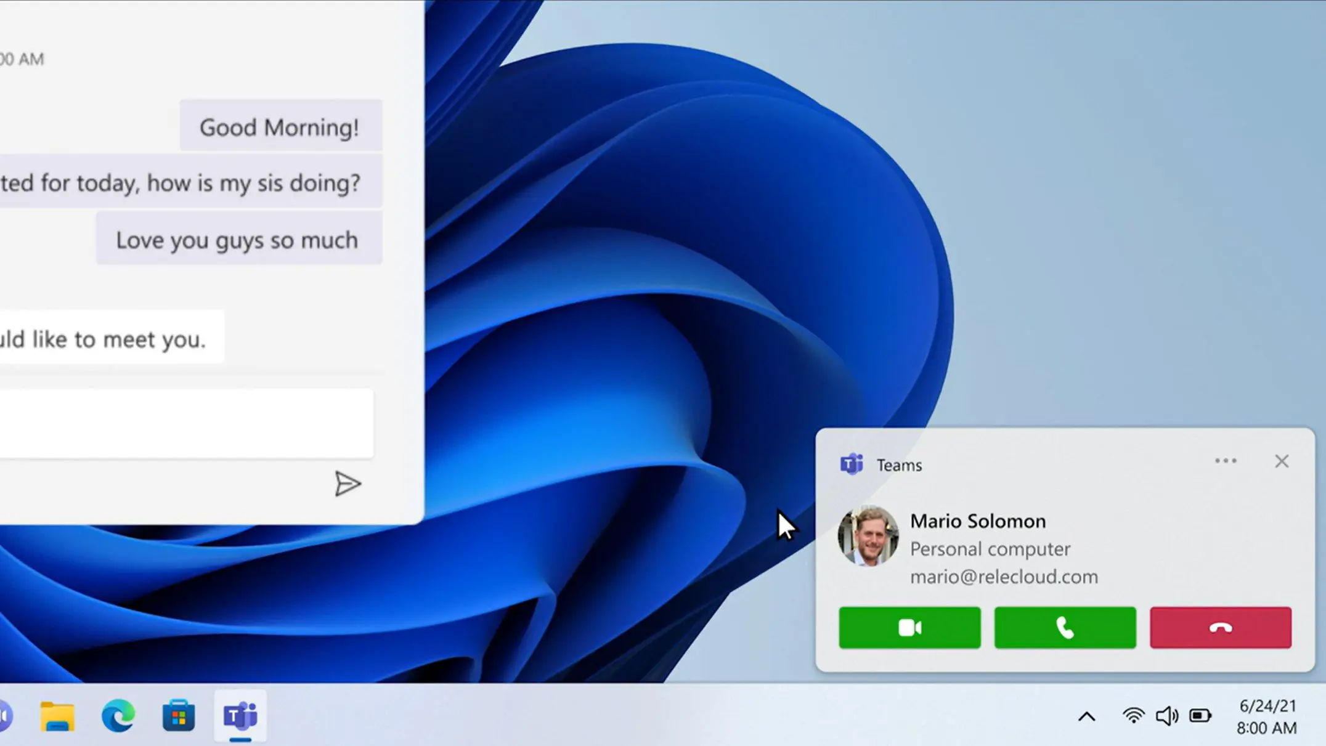Open the Teams app from the taskbar
Screen dimensions: 1326x746
point(240,716)
